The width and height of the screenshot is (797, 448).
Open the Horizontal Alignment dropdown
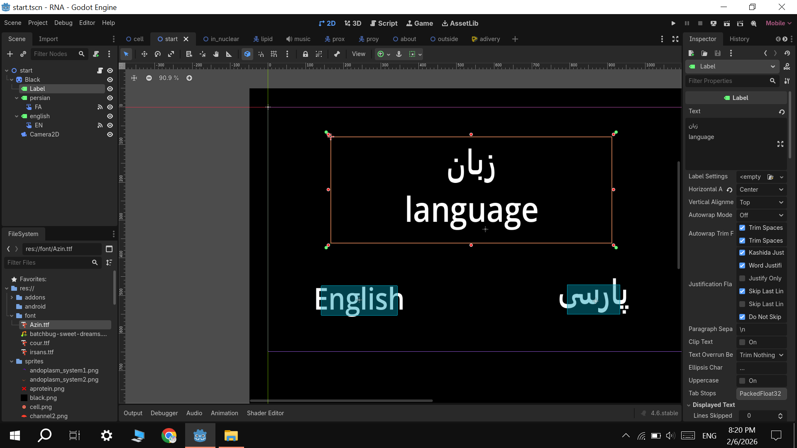[762, 190]
